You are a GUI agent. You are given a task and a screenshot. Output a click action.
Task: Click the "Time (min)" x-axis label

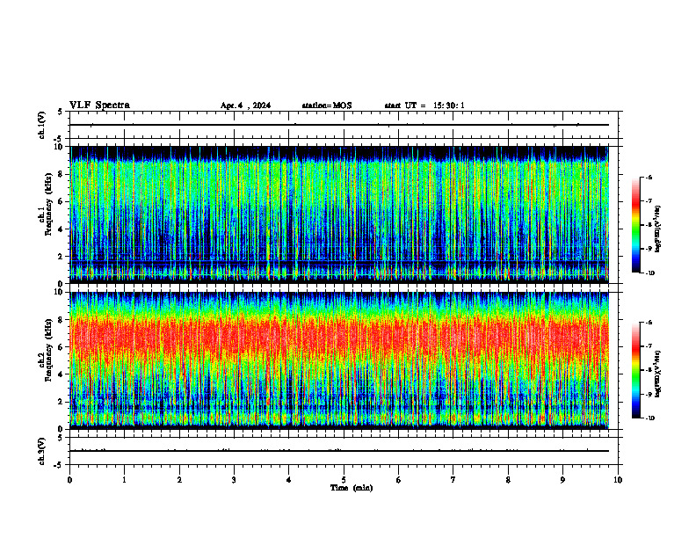point(352,488)
